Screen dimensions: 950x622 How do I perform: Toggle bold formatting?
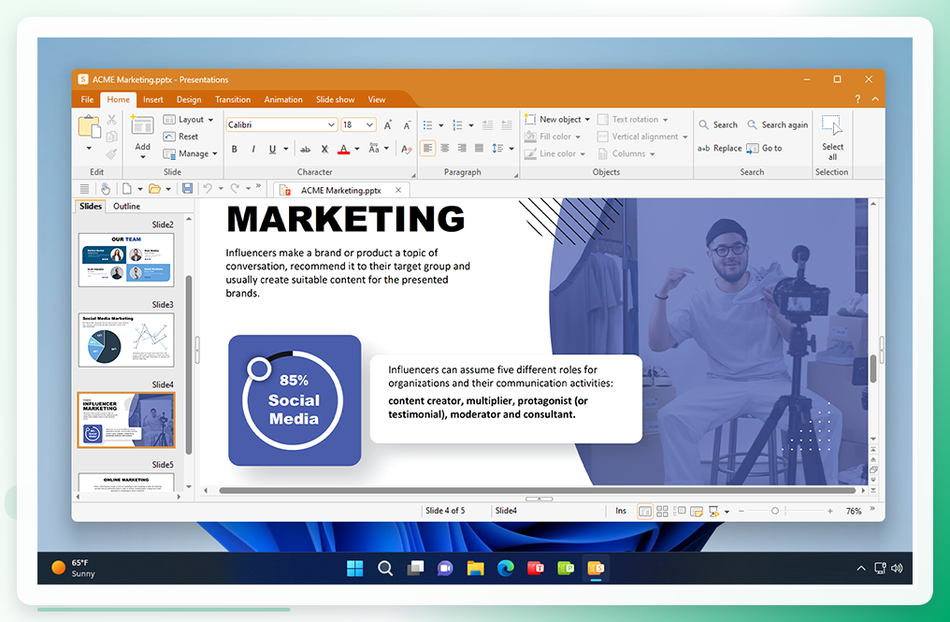point(235,149)
